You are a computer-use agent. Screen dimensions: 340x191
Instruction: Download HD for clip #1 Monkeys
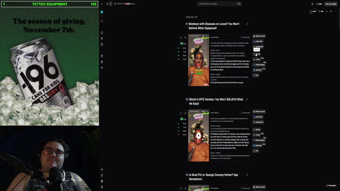coord(258,47)
